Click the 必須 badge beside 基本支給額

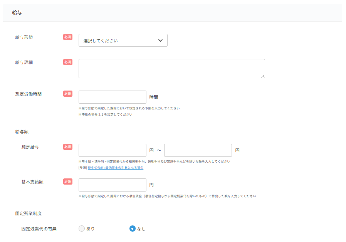(68, 181)
